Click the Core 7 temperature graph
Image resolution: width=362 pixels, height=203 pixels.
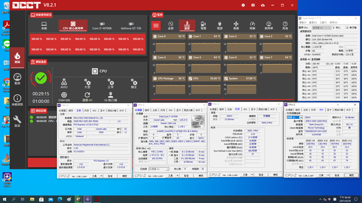click(277, 68)
